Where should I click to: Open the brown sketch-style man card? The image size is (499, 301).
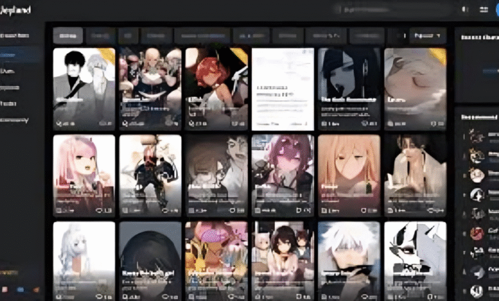[216, 175]
